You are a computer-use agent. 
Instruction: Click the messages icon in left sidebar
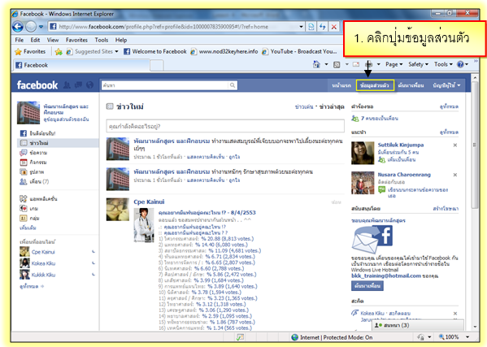(x=24, y=153)
